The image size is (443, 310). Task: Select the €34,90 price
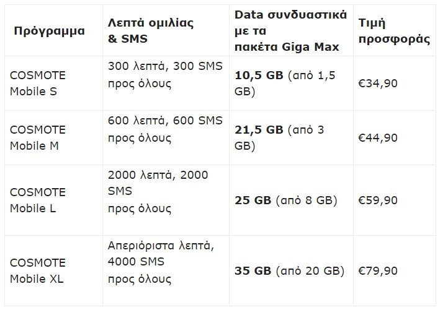click(x=378, y=84)
